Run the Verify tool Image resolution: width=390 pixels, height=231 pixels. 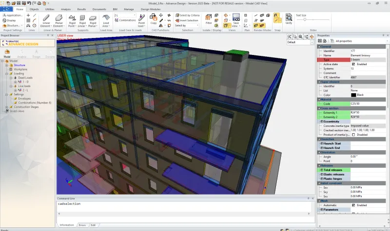coord(289,19)
